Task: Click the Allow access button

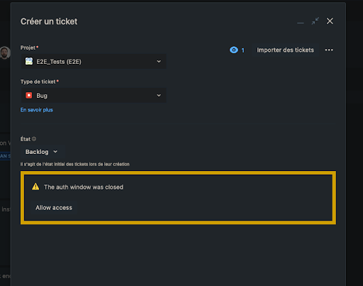Action: point(54,208)
